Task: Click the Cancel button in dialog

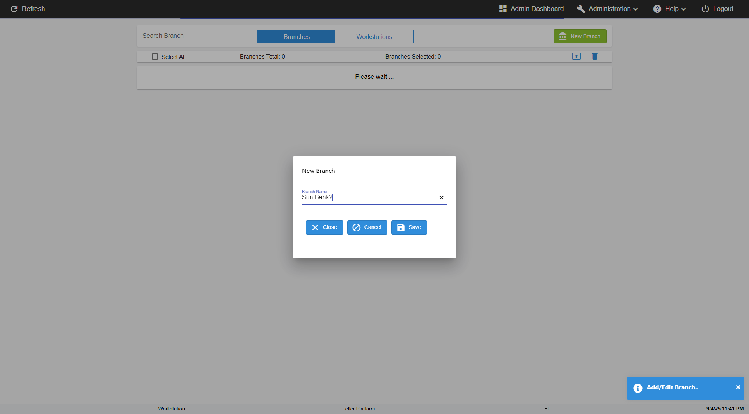Action: [x=367, y=227]
